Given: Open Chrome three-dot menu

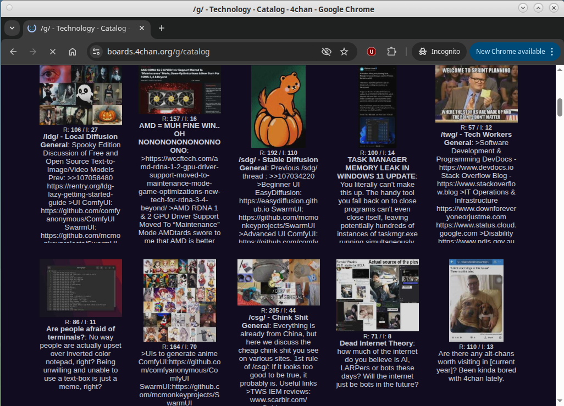Looking at the screenshot, I should tap(552, 52).
